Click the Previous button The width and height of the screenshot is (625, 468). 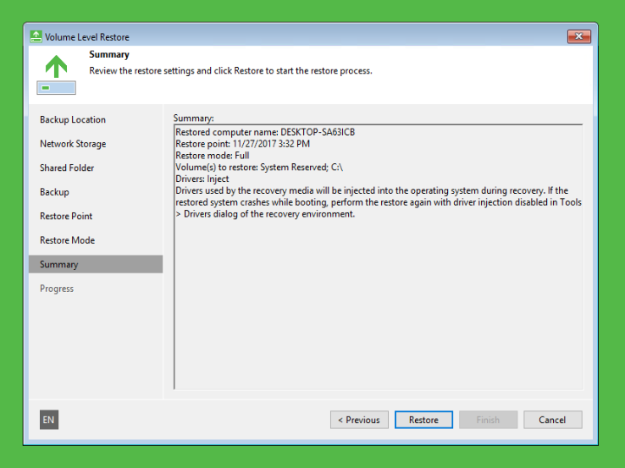(x=359, y=420)
